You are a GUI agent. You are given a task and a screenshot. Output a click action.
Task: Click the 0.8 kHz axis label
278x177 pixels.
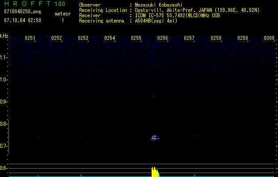pos(4,124)
